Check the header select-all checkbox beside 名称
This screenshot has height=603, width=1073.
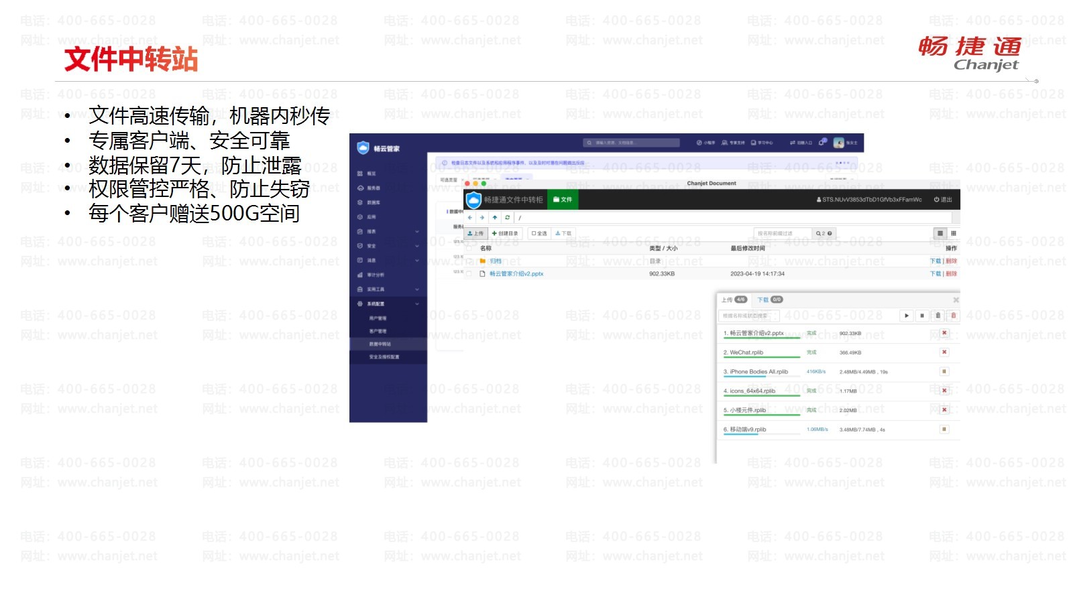pos(469,248)
